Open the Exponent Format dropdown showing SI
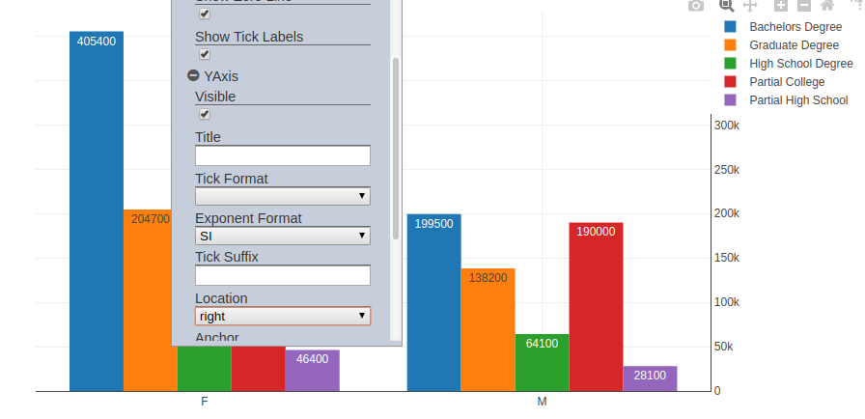The image size is (865, 419). (283, 236)
